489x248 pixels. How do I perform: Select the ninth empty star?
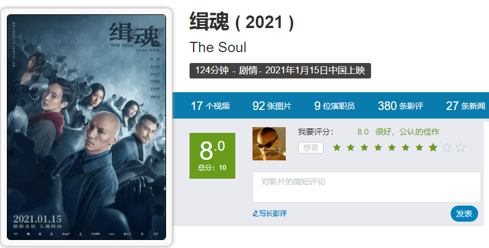[447, 147]
